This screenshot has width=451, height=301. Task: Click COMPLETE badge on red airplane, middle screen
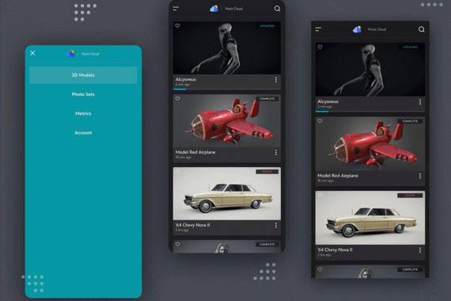click(x=267, y=99)
